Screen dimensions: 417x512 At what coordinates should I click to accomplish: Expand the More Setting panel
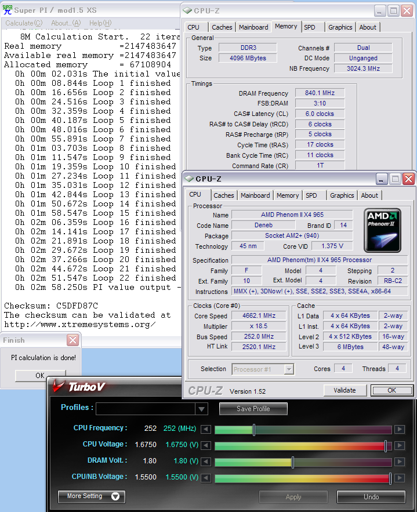[x=92, y=496]
